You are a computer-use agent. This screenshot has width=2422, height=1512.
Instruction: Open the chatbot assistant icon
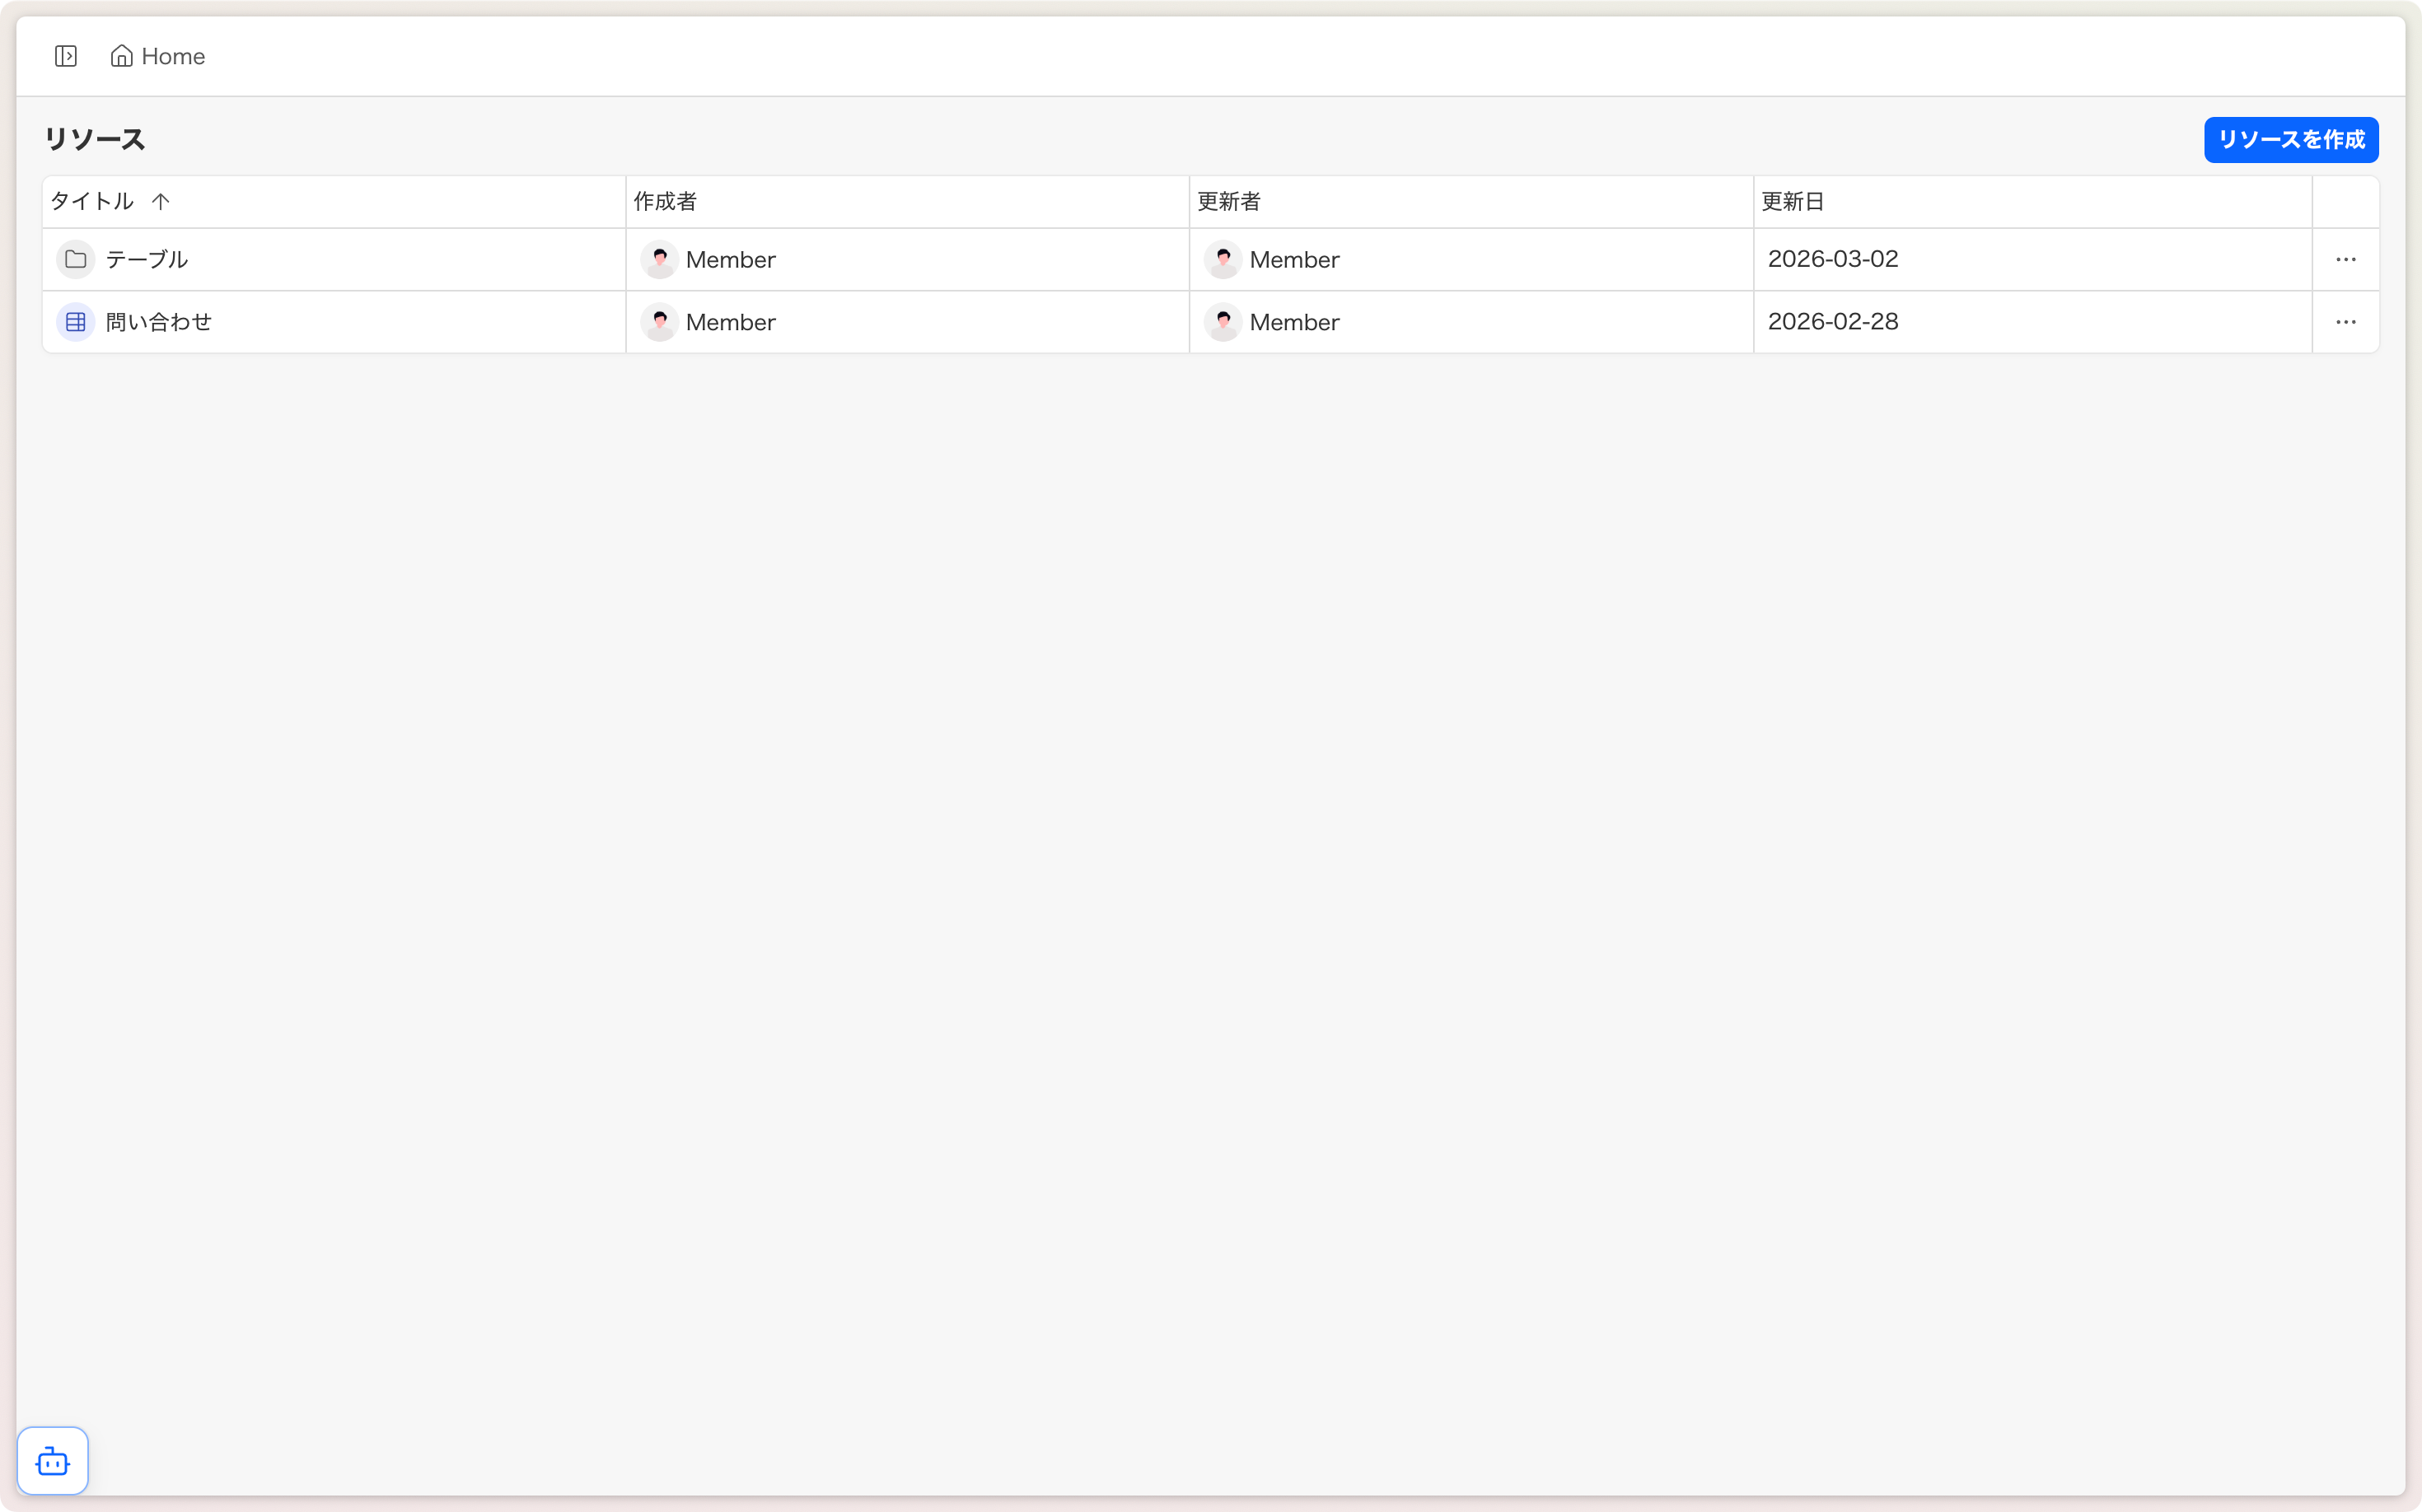[53, 1461]
